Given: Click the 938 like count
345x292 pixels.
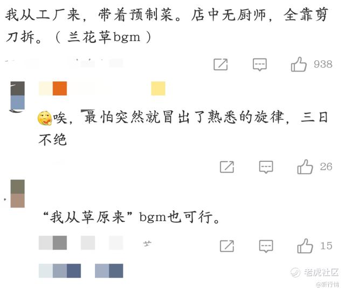Looking at the screenshot, I should (x=323, y=65).
